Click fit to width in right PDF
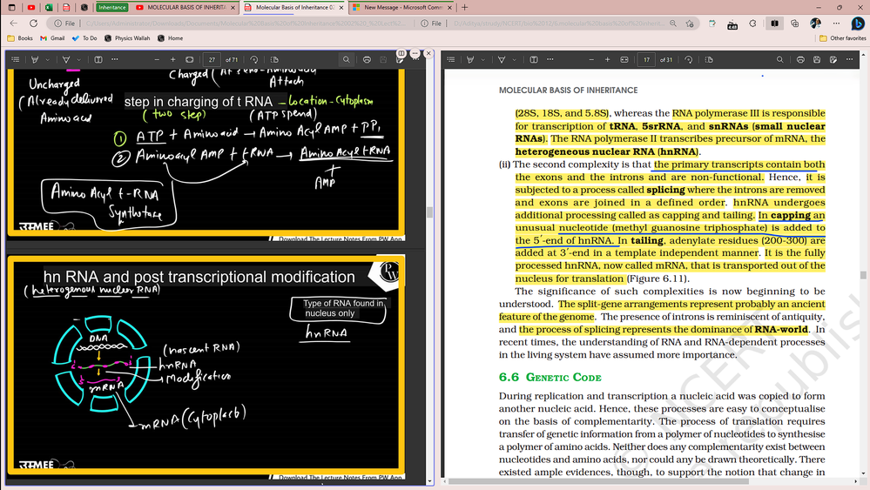Image resolution: width=870 pixels, height=490 pixels. (624, 59)
